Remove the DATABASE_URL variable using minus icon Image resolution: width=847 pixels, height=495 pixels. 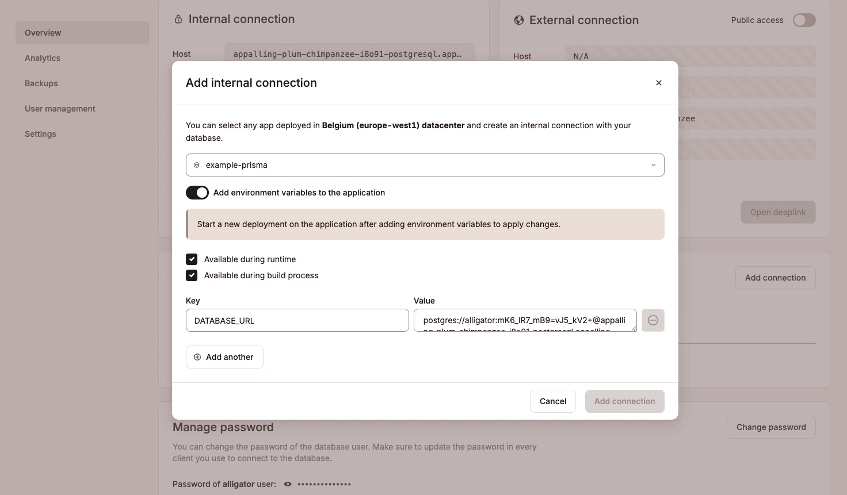(653, 320)
